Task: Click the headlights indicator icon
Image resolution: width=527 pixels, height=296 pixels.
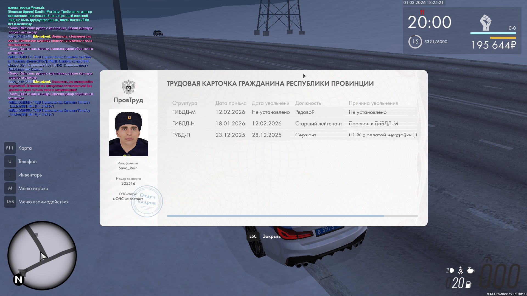Action: (x=450, y=271)
